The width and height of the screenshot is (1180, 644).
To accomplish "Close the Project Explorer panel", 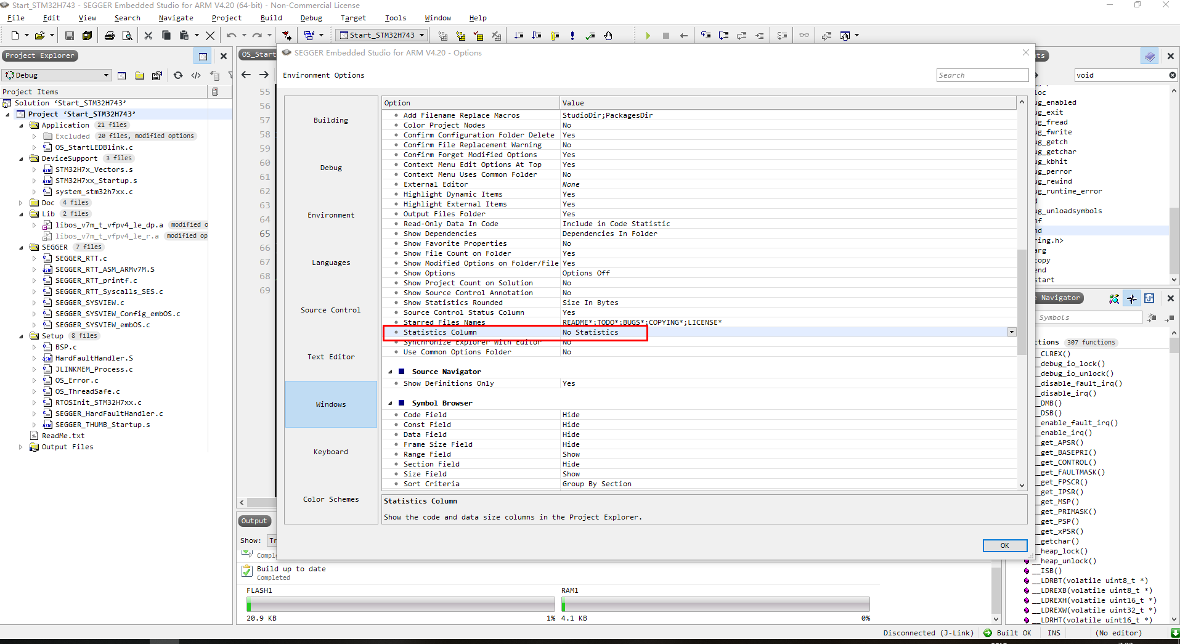I will click(224, 56).
